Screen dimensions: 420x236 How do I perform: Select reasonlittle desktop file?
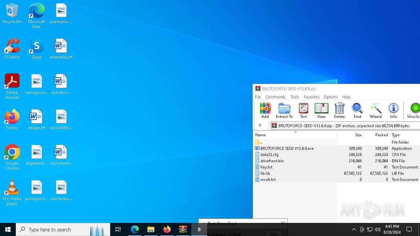(x=61, y=120)
